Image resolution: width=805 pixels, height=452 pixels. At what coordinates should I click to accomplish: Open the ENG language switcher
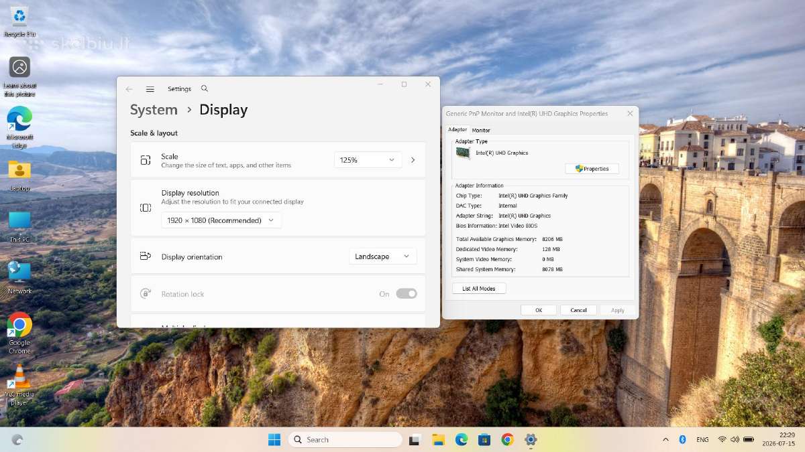[702, 439]
